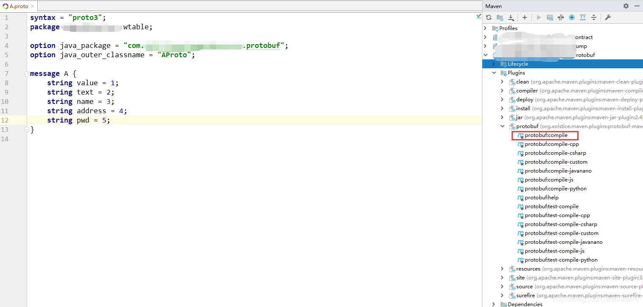643x307 pixels.
Task: Click the goal icon beside protobuf:help
Action: 521,198
